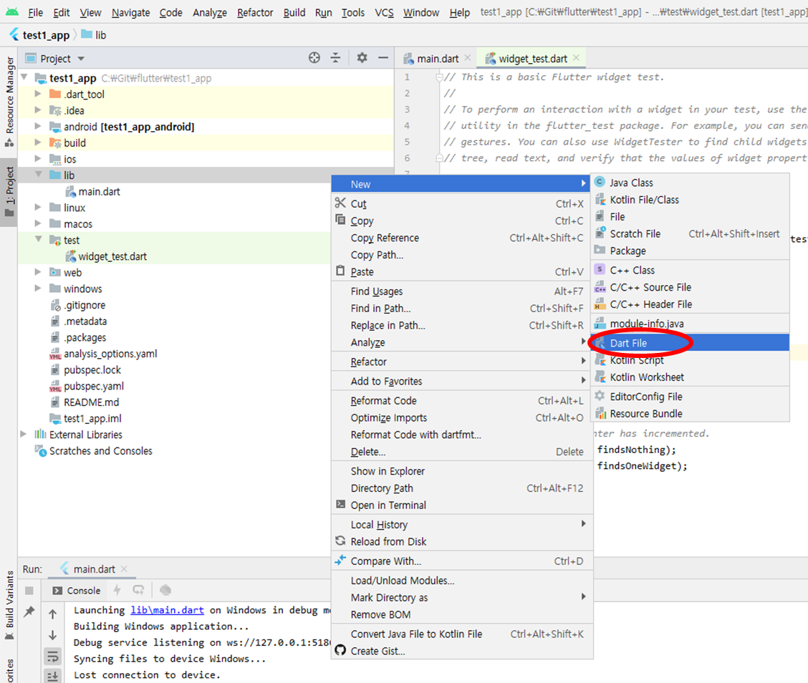Click the reload icon beside Reload from Disk
This screenshot has width=808, height=683.
click(x=340, y=541)
